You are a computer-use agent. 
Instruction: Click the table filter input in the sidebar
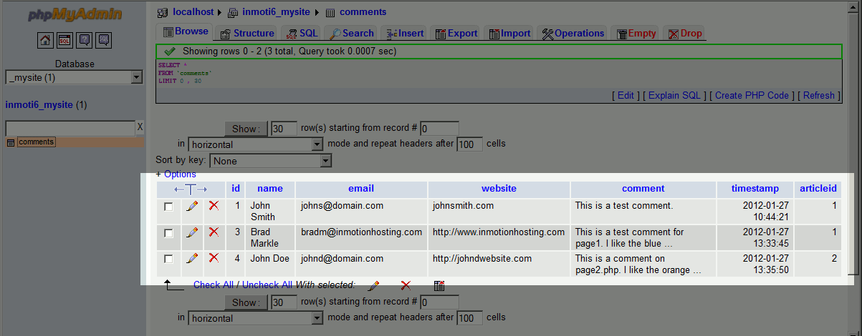[70, 127]
